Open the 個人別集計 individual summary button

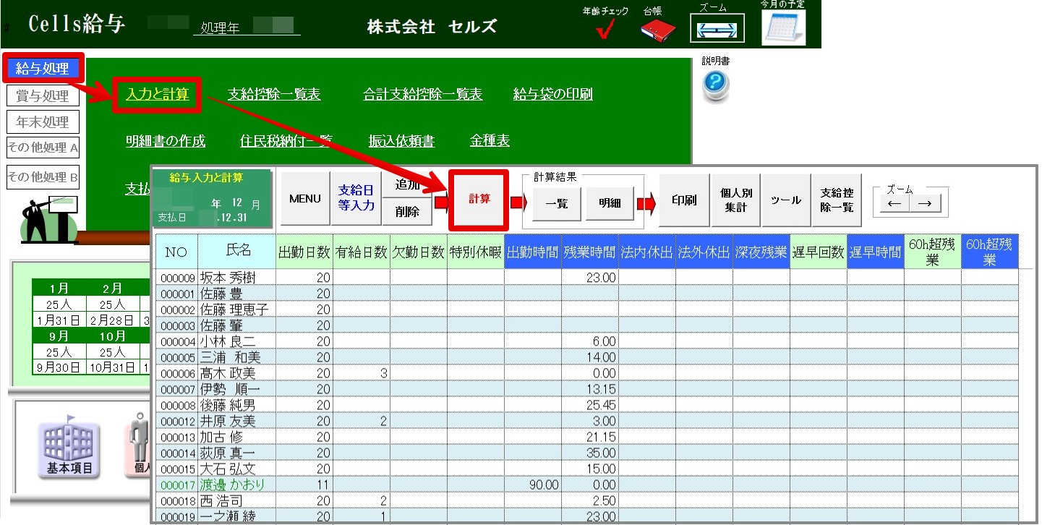coord(737,200)
